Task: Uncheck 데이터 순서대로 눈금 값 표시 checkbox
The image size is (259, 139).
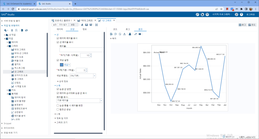Action: pos(58,93)
